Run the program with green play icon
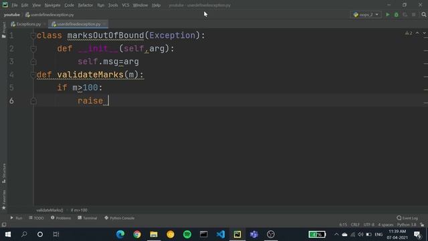Viewport: 428px width, 241px height. [x=388, y=15]
